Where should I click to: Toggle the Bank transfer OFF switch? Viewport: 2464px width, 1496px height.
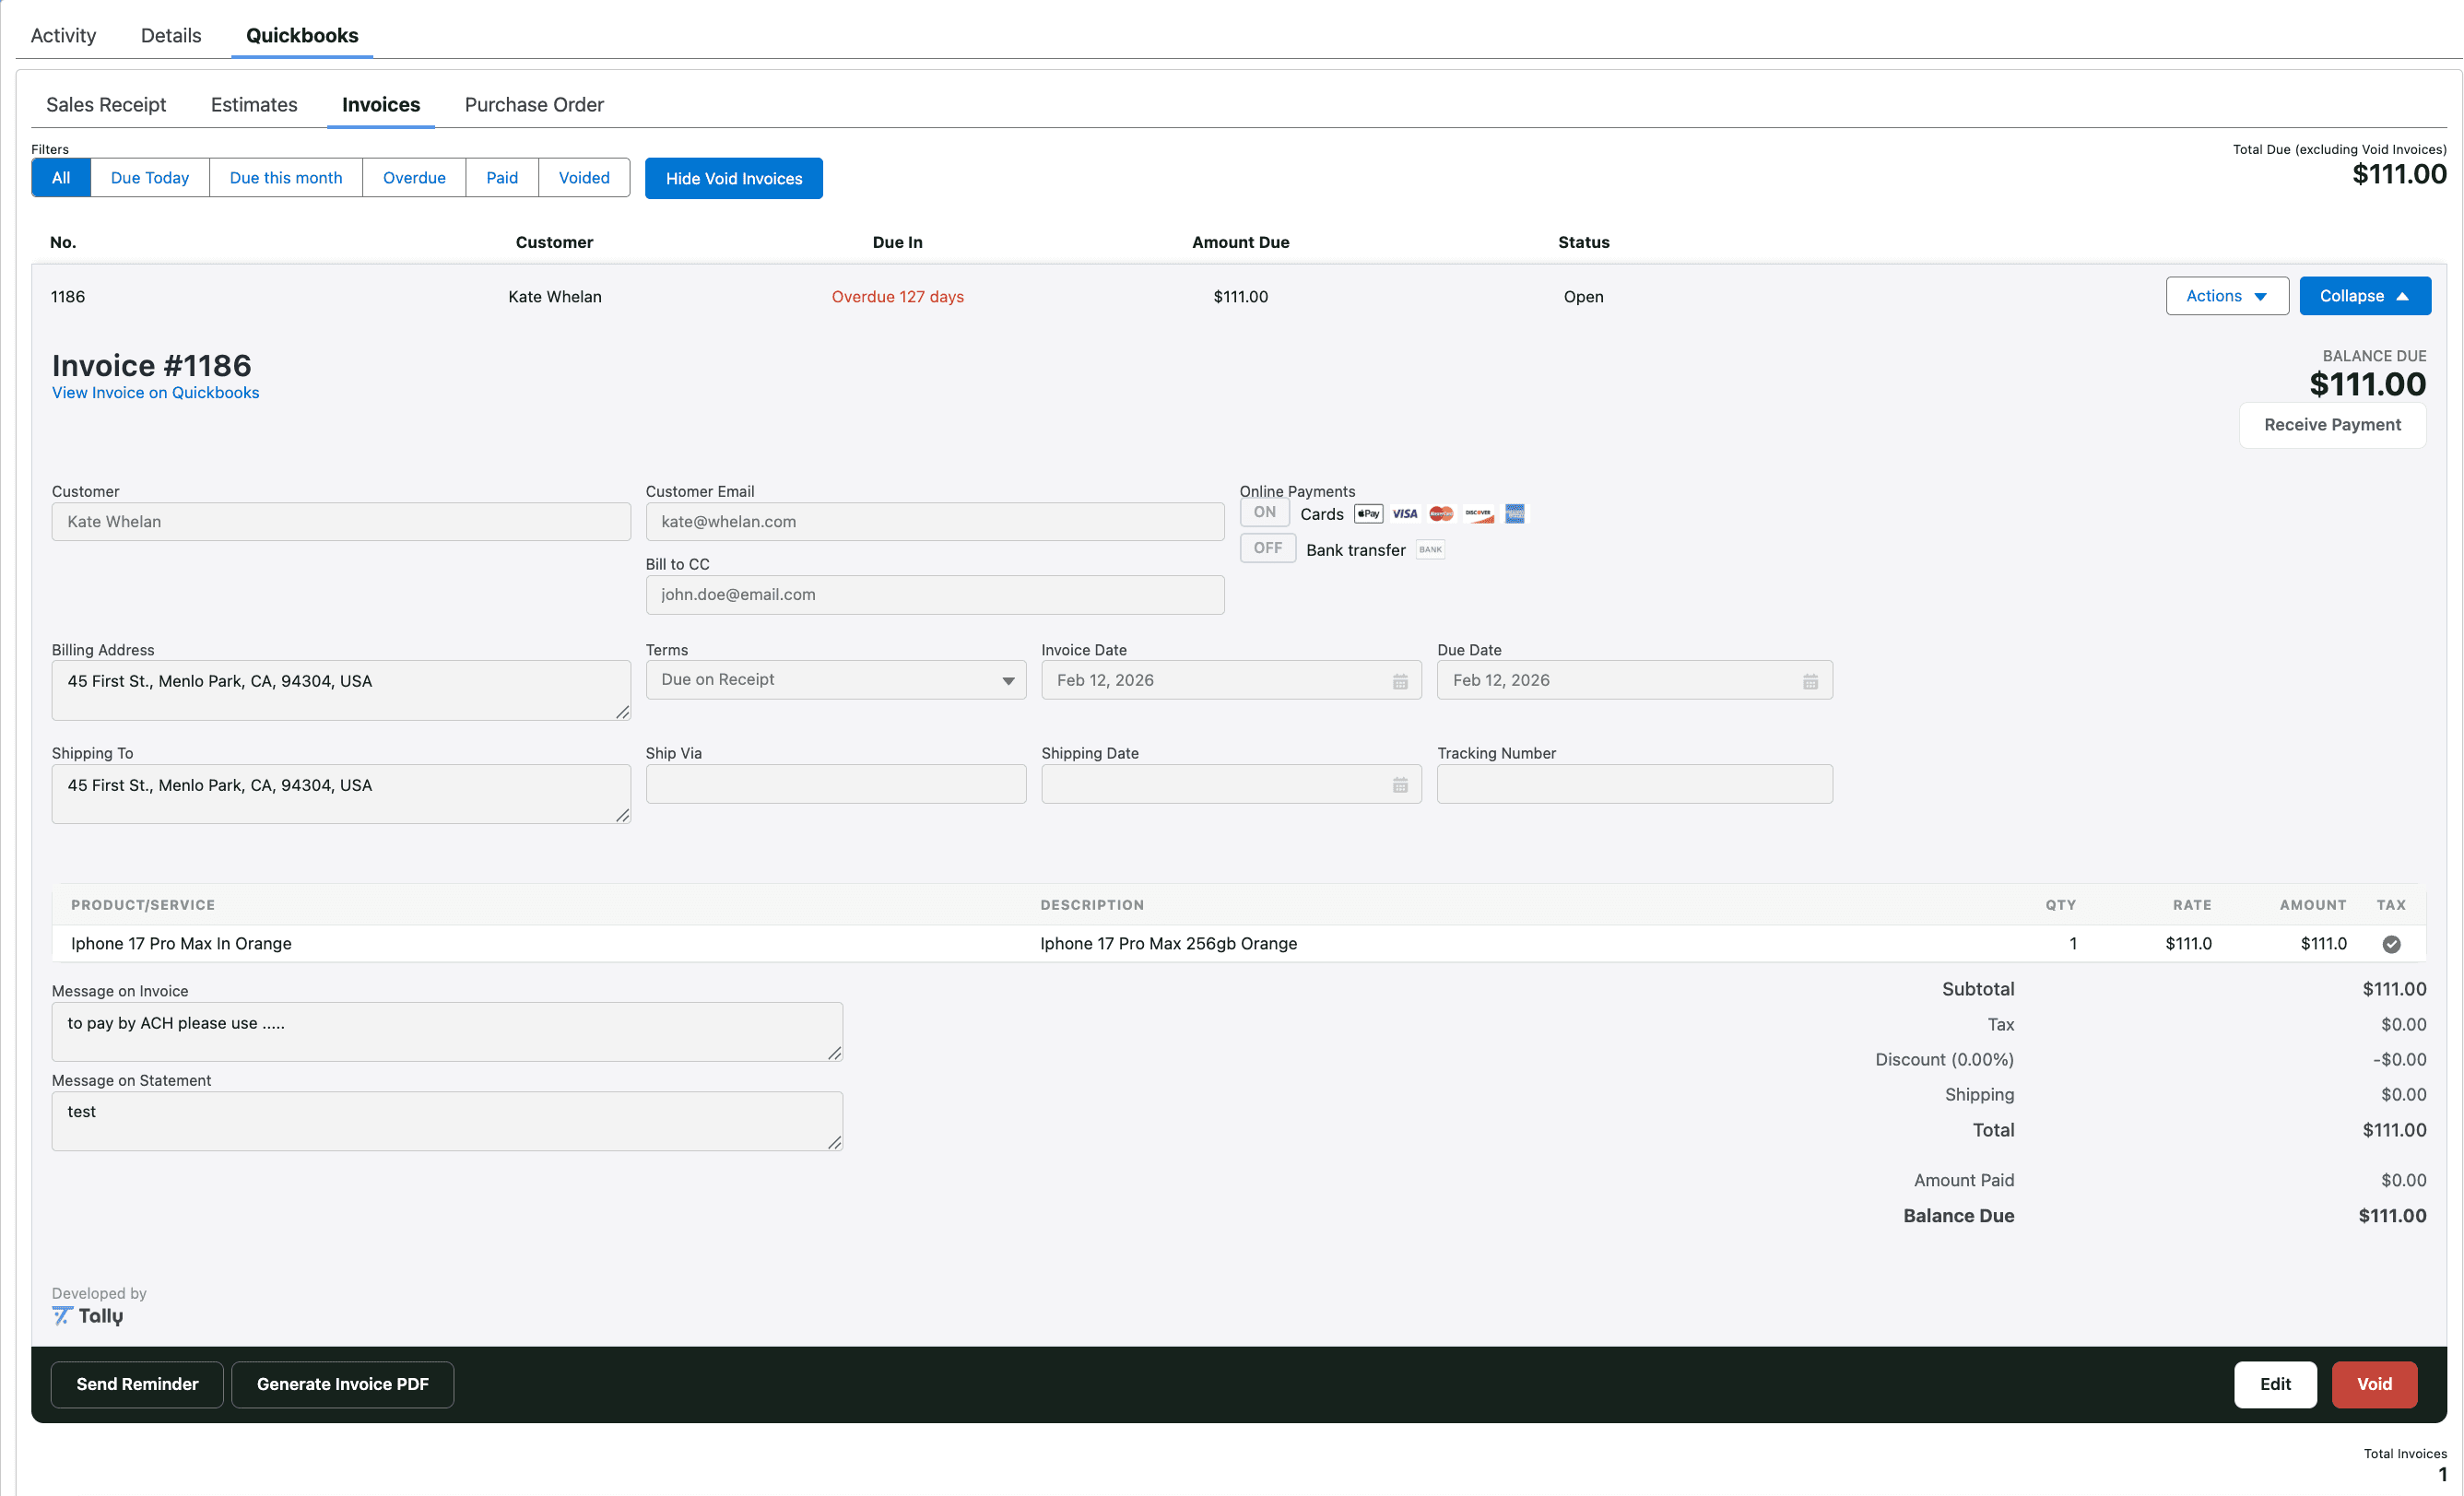(x=1268, y=548)
